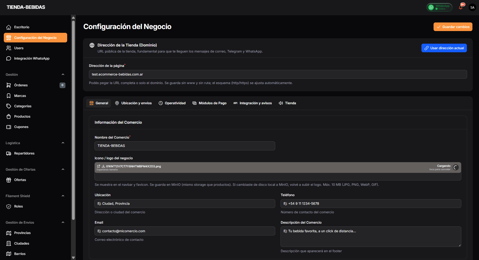Click the Repartidores delivery icon
479x260 pixels.
click(9, 153)
